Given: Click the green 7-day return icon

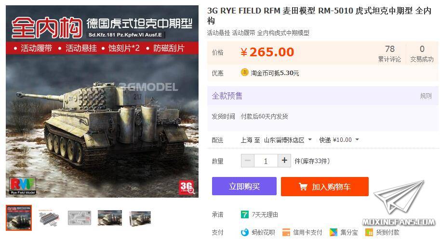Looking at the screenshot, I should tap(244, 214).
